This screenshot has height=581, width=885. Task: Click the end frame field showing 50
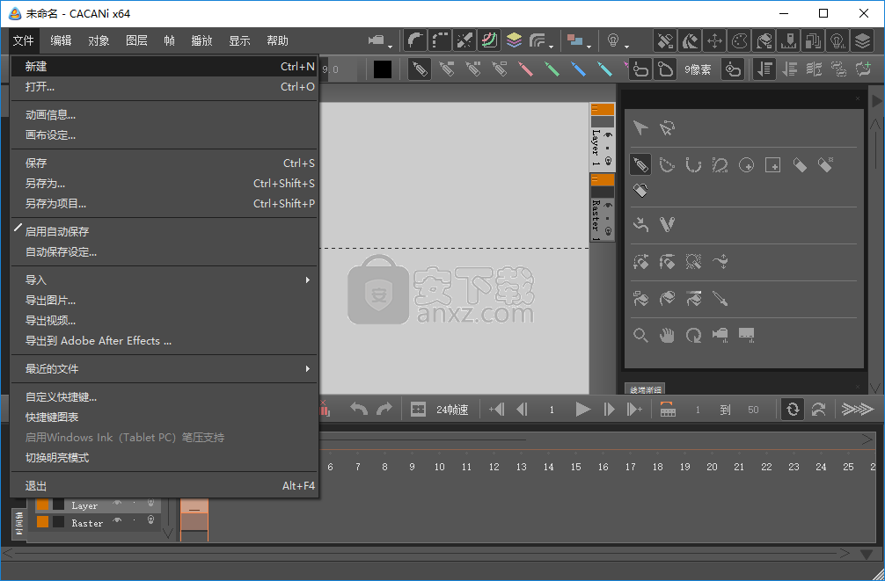point(753,410)
